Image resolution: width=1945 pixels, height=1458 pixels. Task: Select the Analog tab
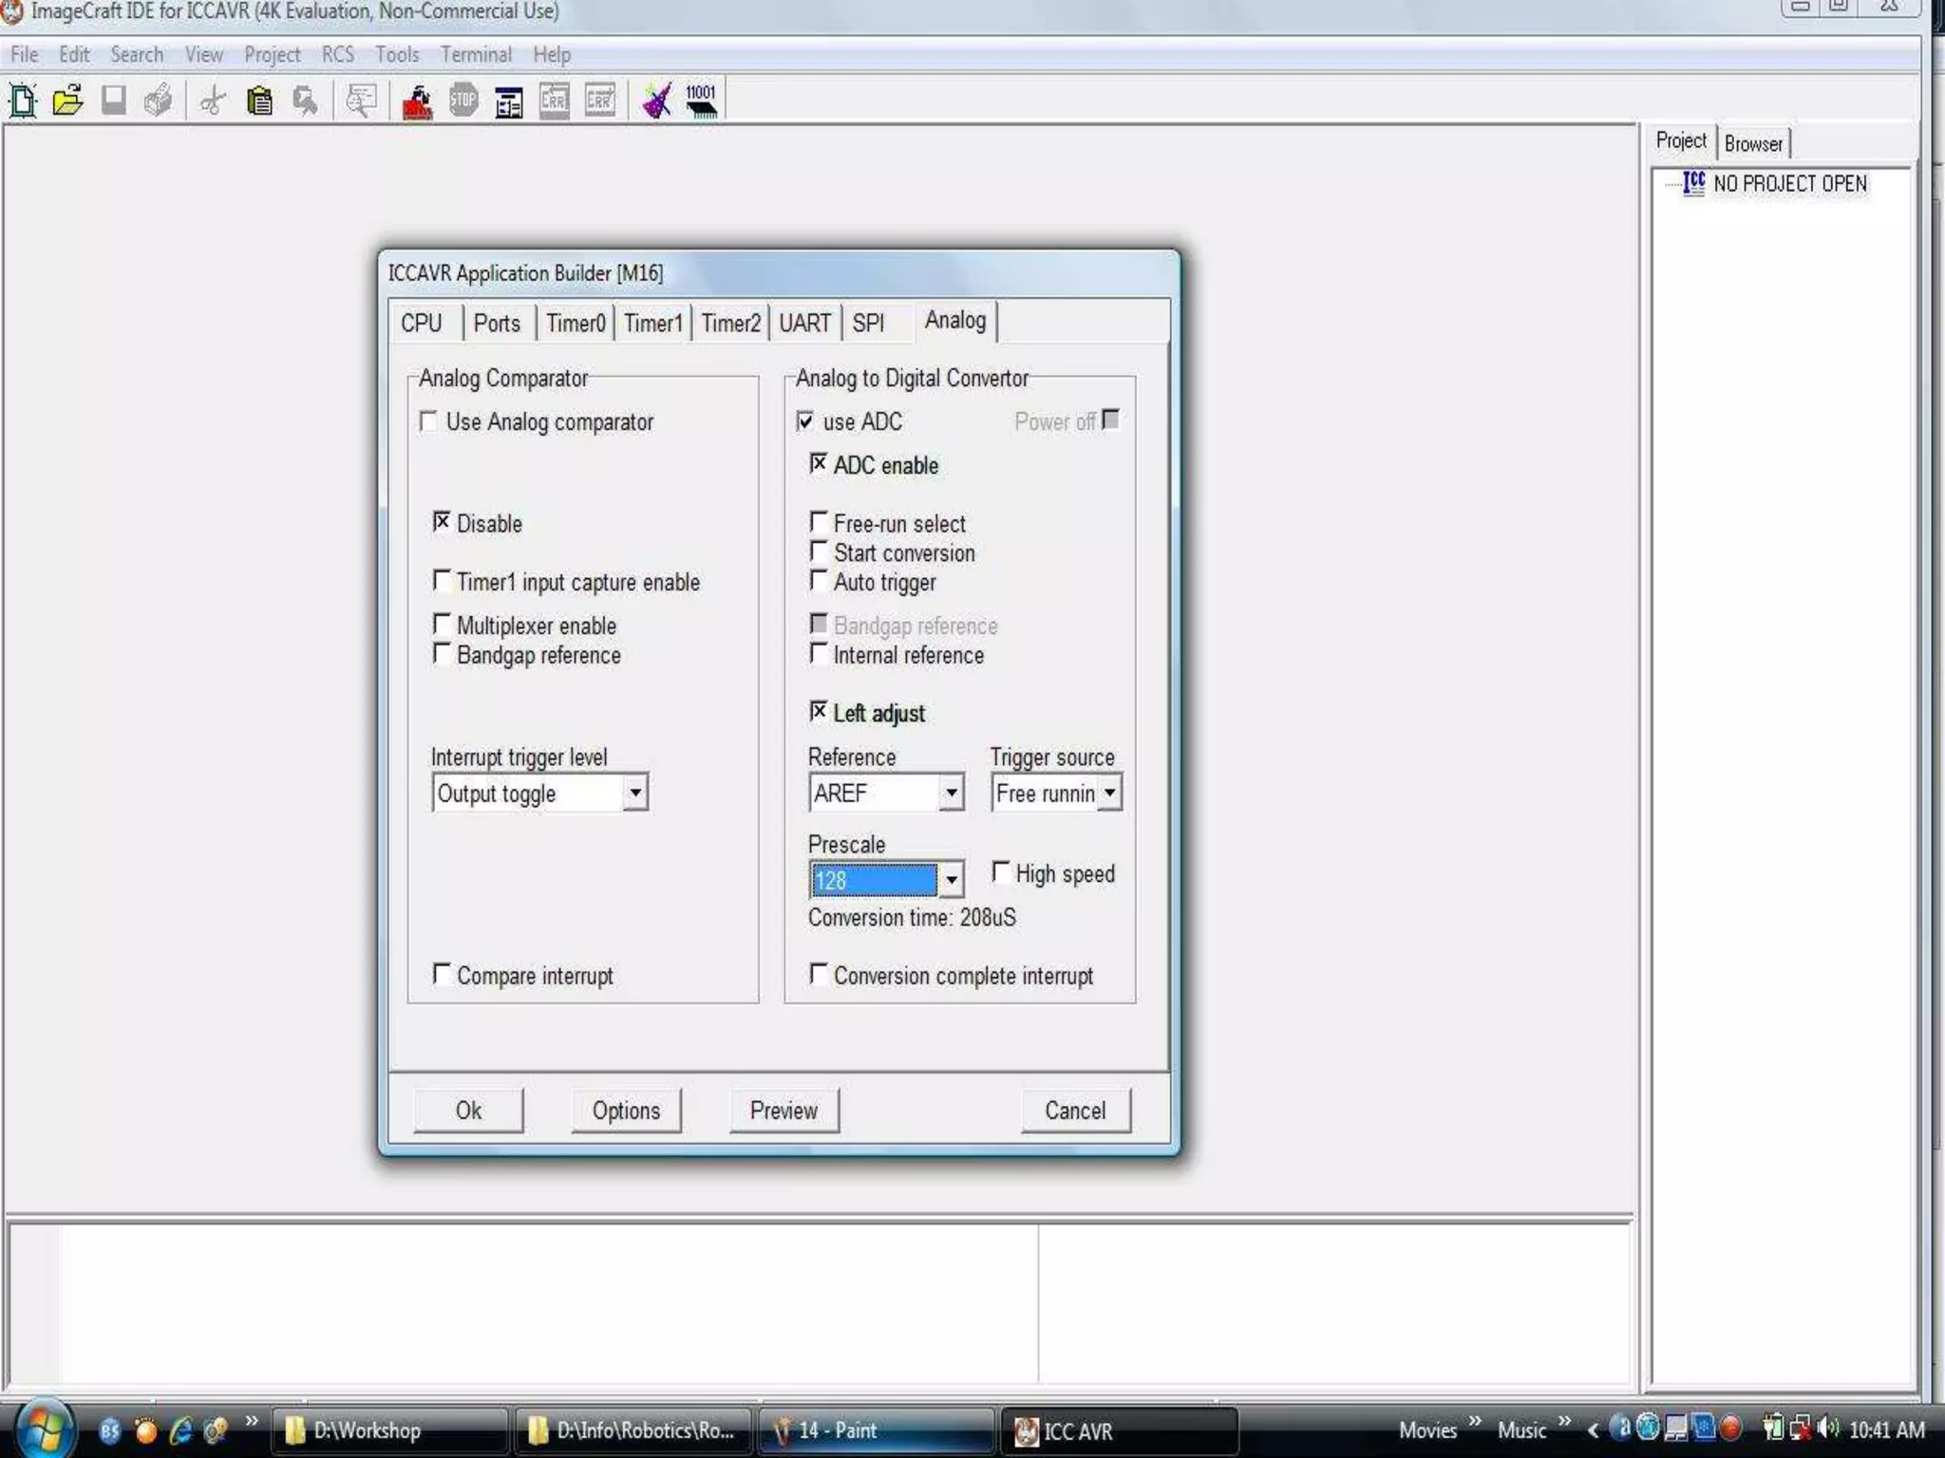[x=955, y=321]
